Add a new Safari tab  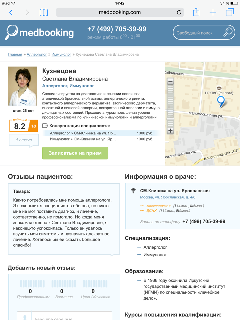(x=213, y=12)
